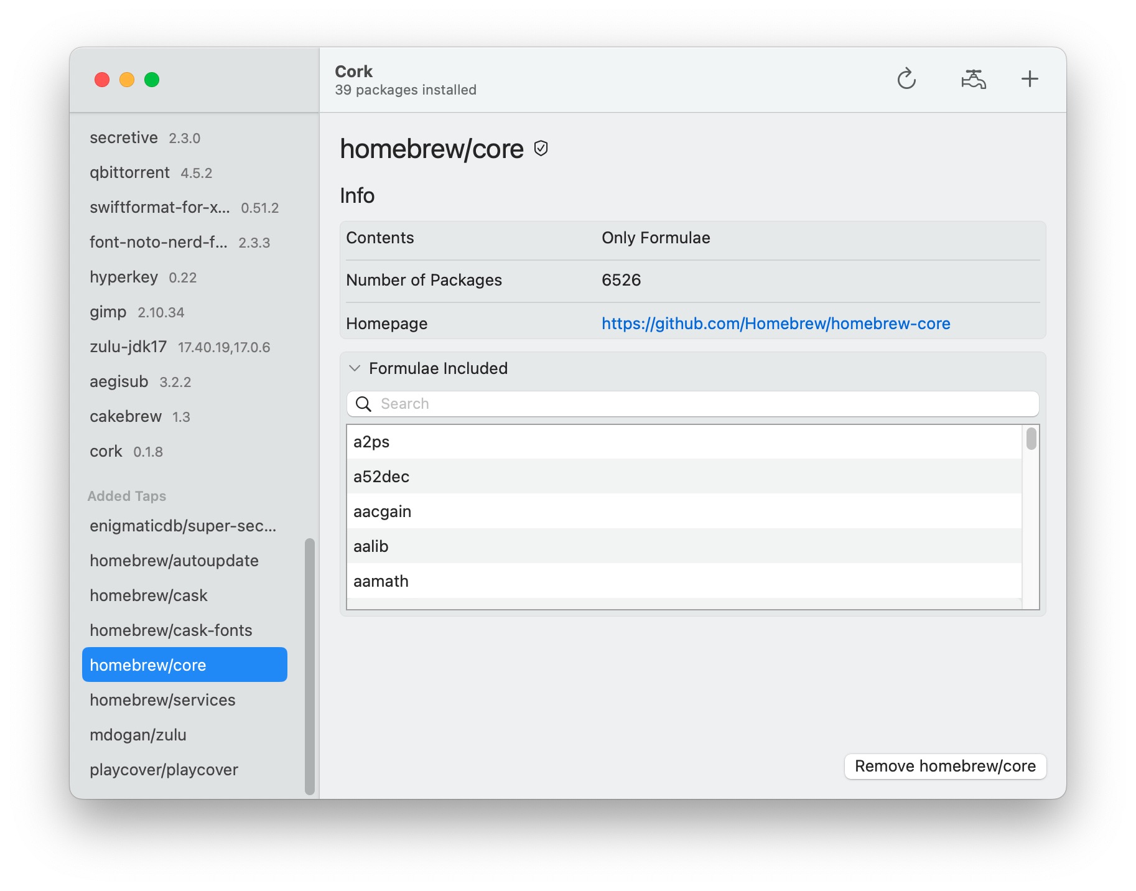
Task: Click the 6526 package count value
Action: point(621,280)
